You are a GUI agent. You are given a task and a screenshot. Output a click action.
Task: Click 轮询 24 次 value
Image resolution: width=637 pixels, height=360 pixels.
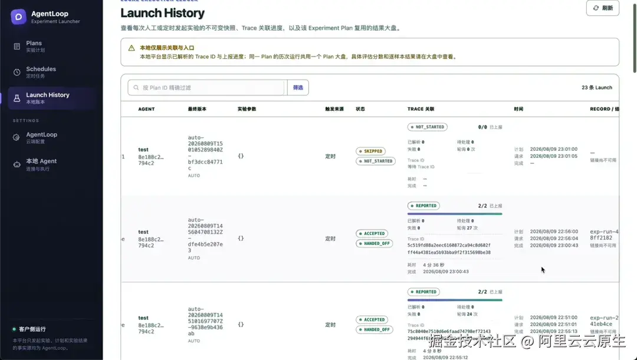click(x=467, y=314)
